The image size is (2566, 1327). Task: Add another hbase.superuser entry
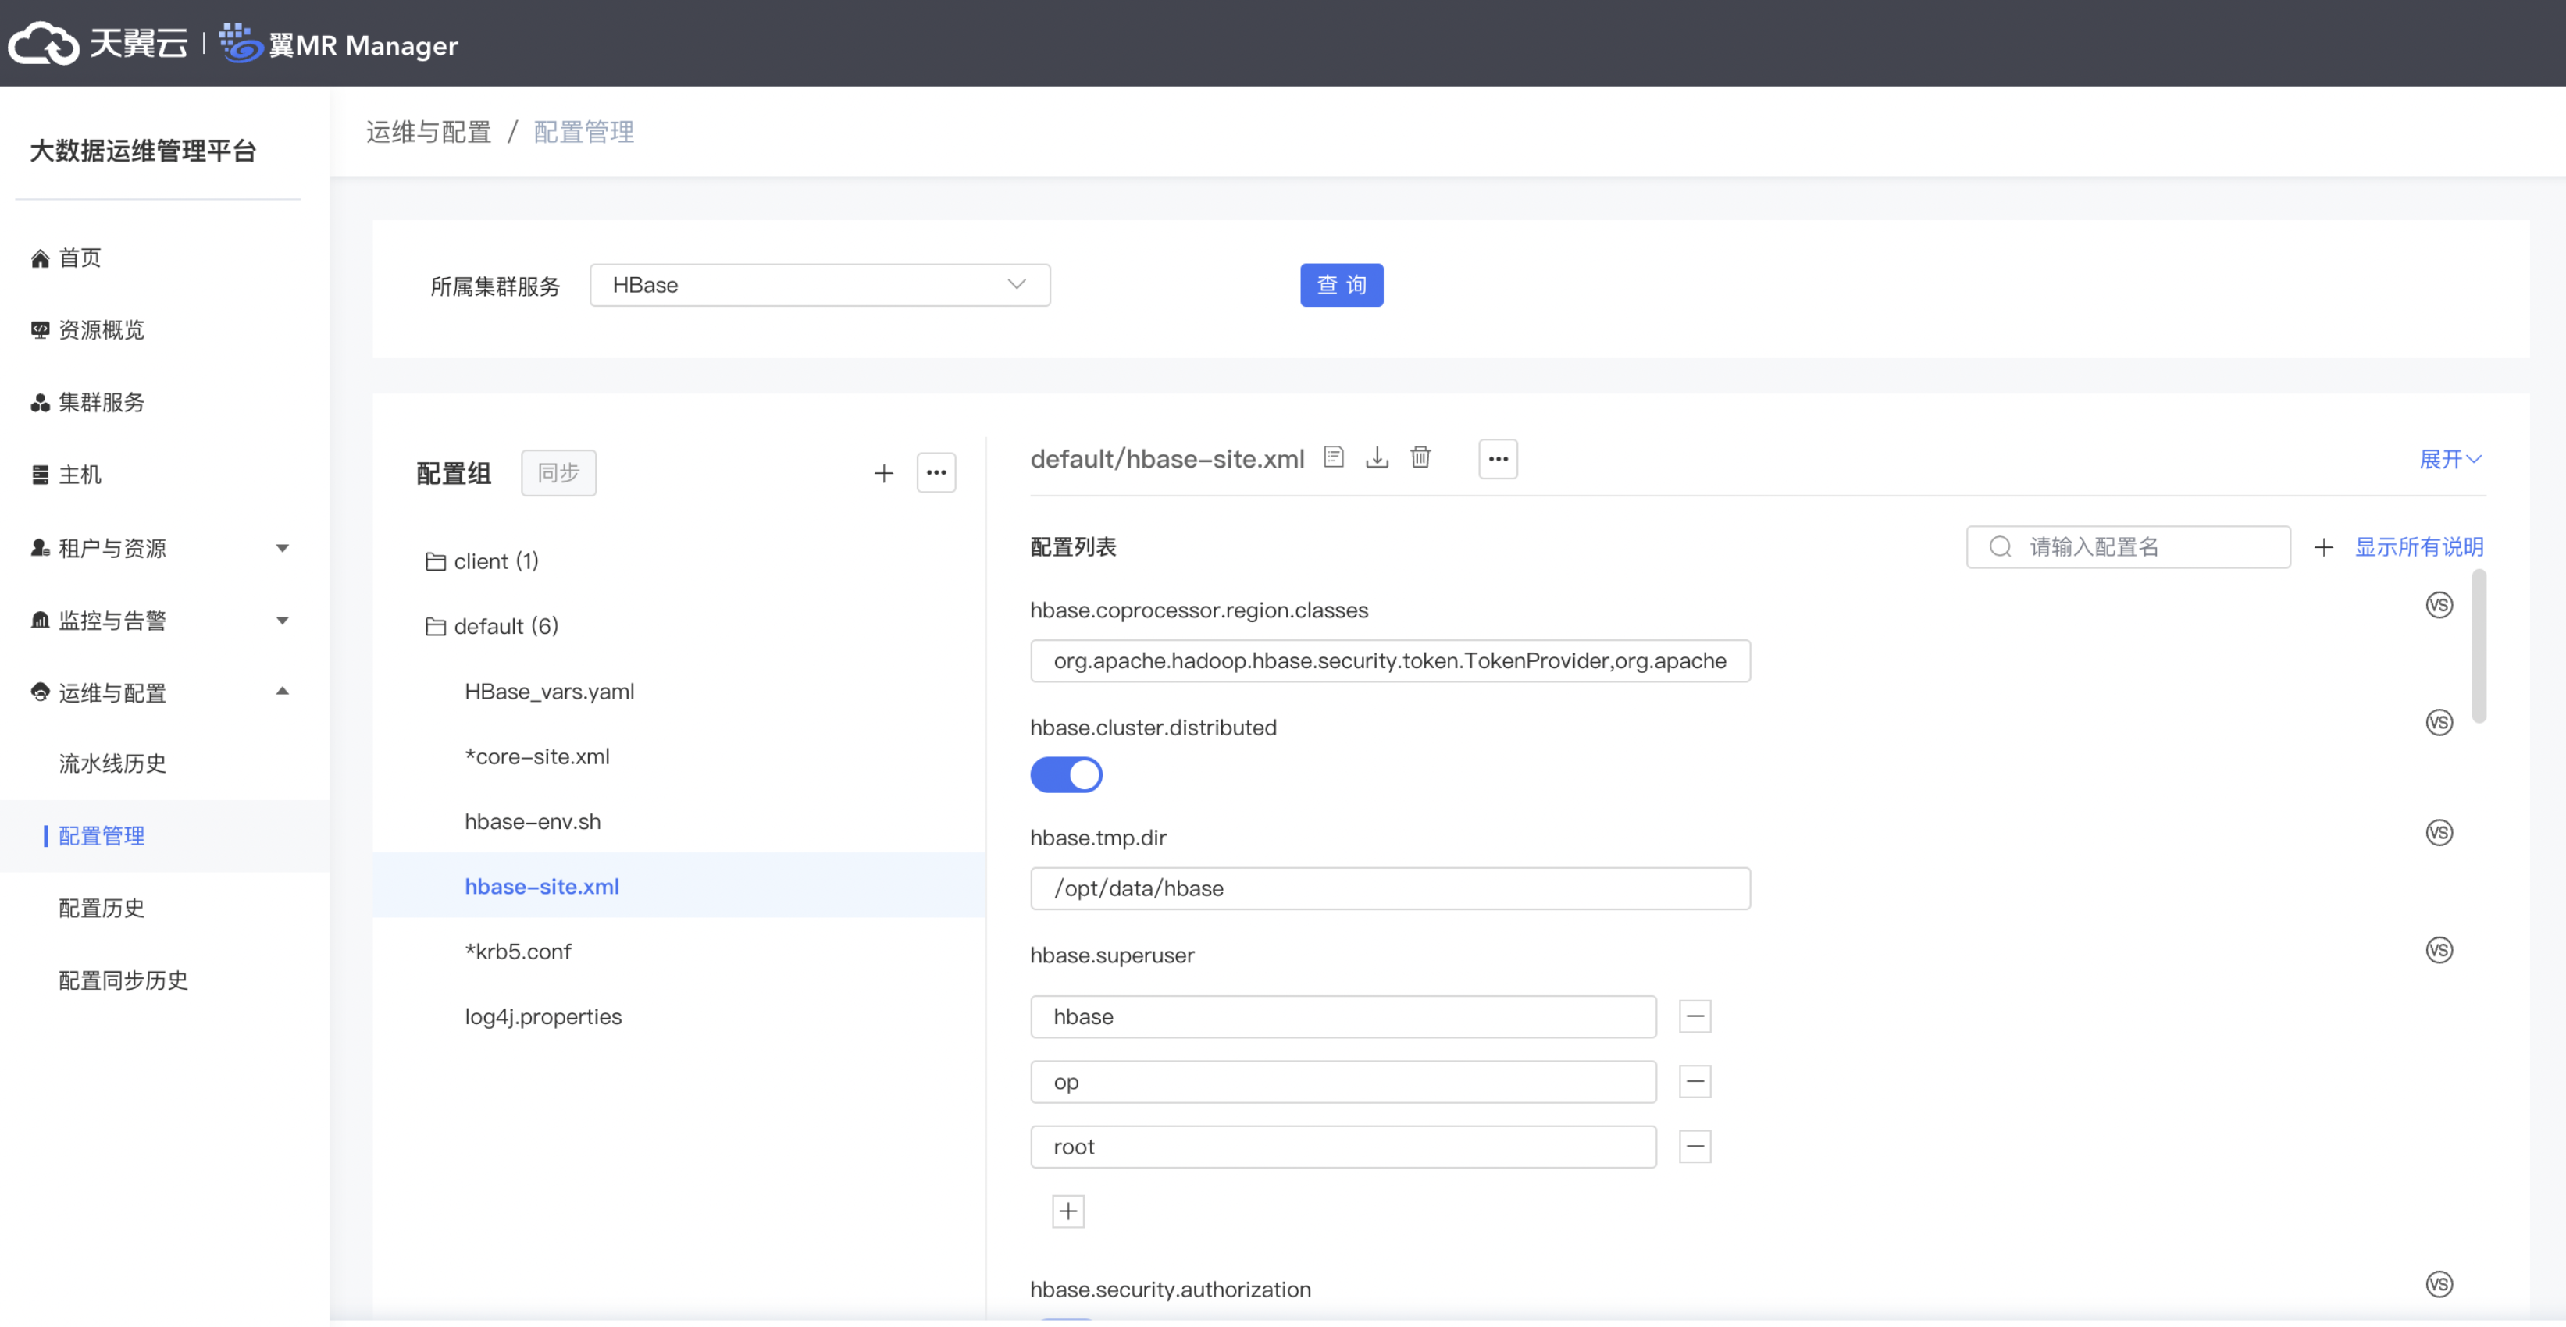pos(1067,1211)
